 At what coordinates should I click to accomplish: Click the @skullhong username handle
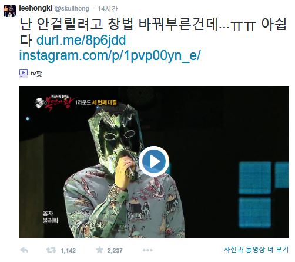[x=71, y=9]
